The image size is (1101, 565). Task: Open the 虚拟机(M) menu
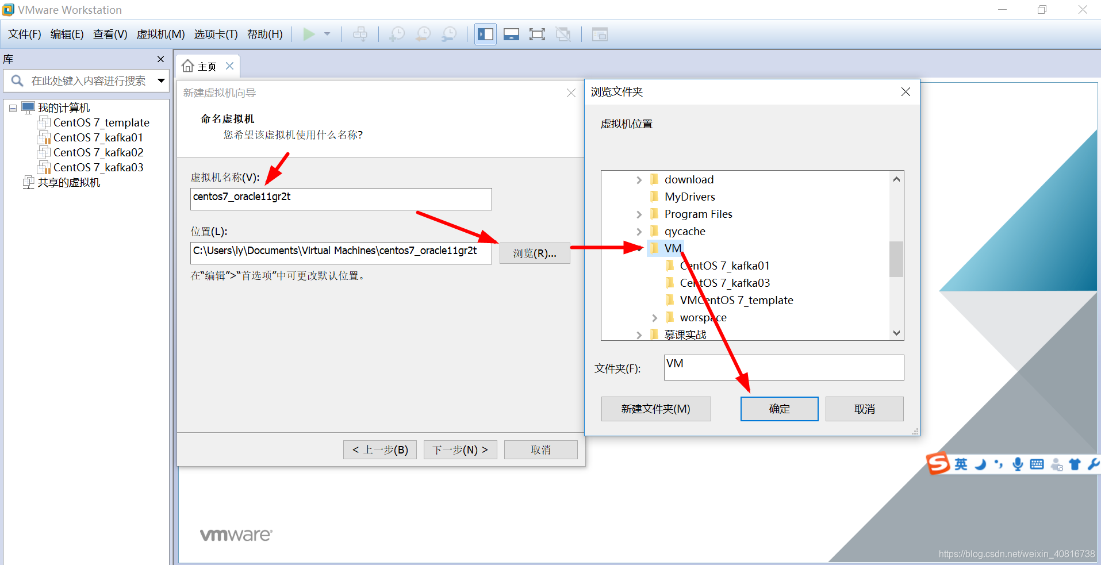click(160, 34)
